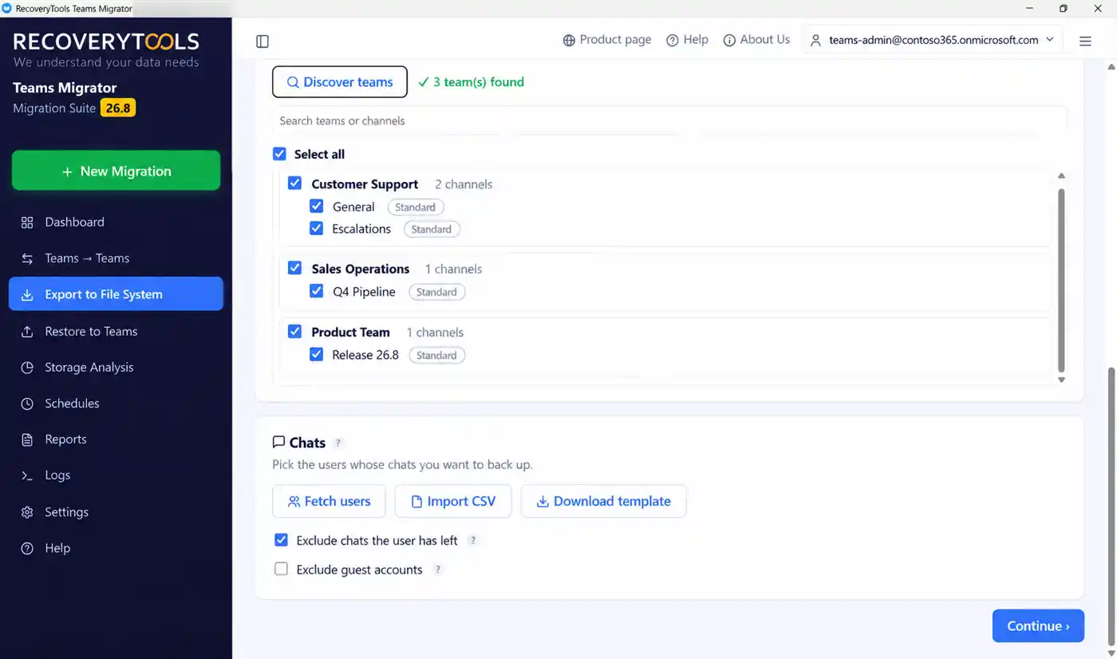Open the teams-admin account dropdown
Screen dimensions: 1117x659
coord(932,40)
